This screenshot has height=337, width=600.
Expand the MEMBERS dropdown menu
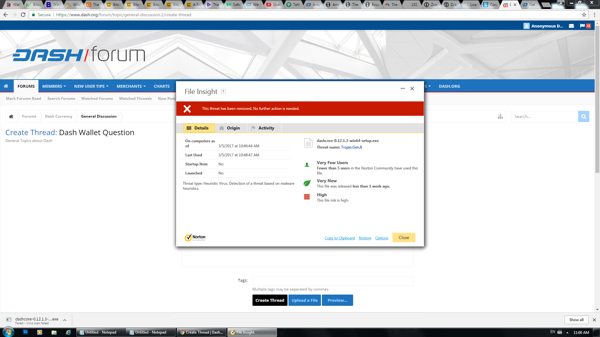(54, 86)
